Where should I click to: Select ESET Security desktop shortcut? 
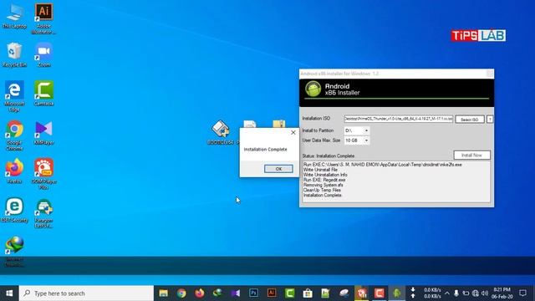[x=14, y=210]
